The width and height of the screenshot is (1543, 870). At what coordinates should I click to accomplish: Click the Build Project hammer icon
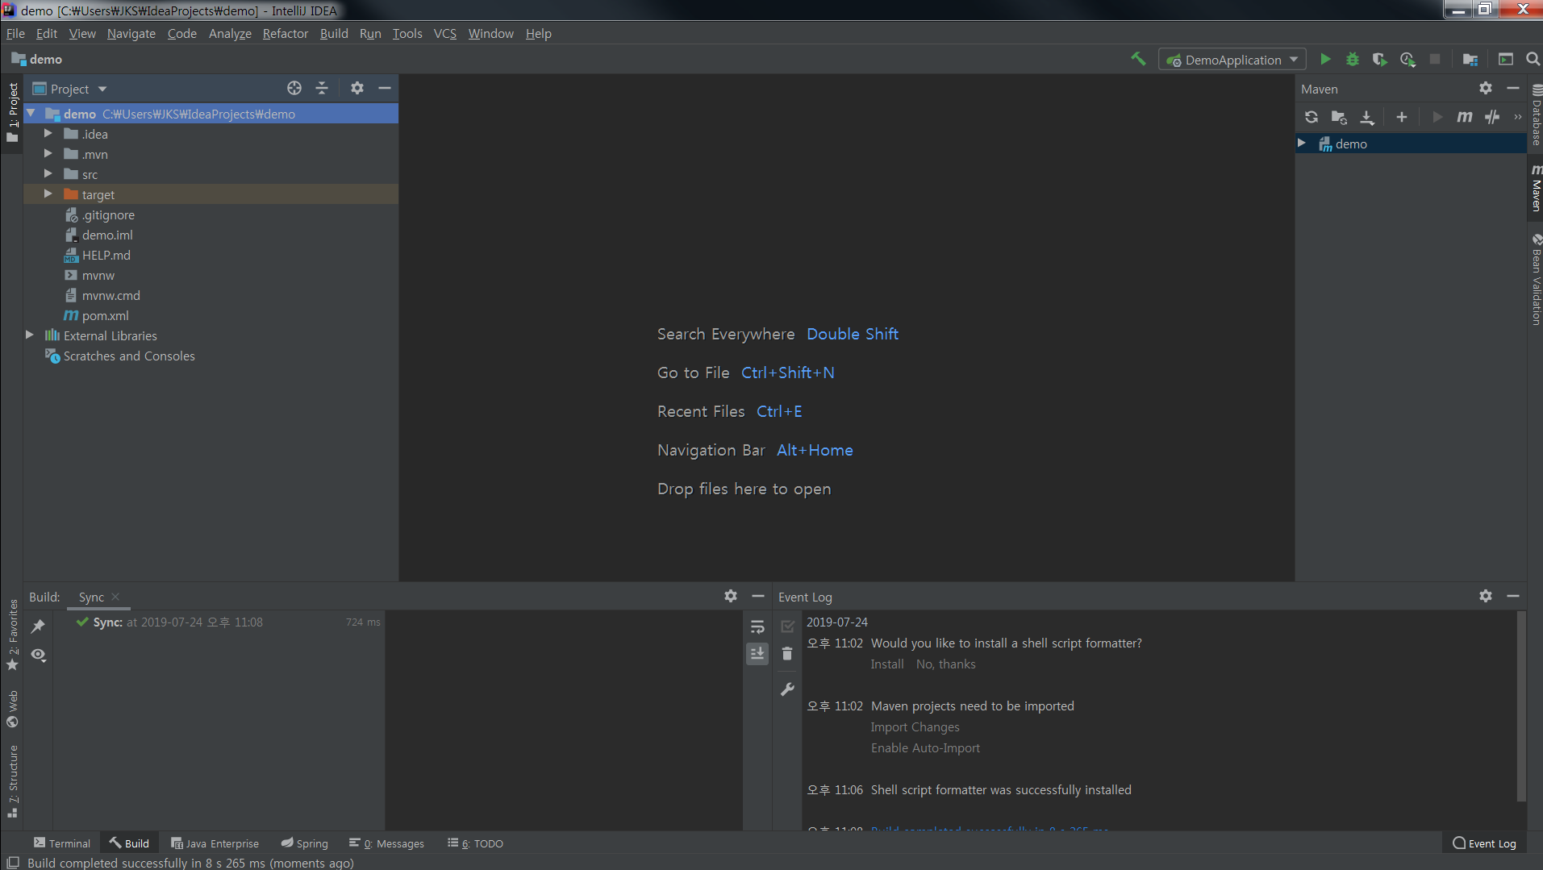point(1138,59)
